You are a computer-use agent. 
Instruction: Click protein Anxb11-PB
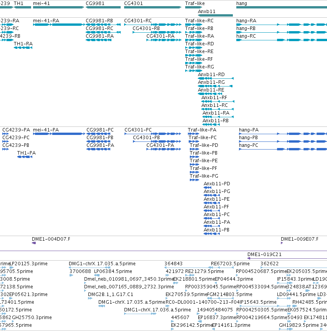click(x=212, y=234)
